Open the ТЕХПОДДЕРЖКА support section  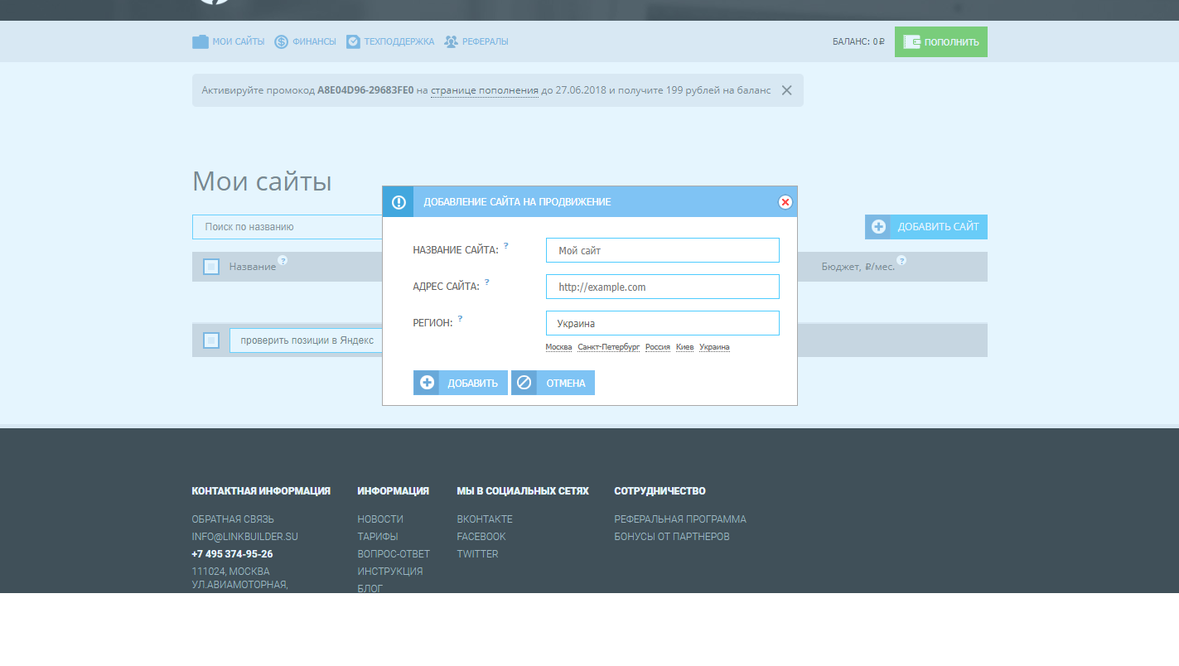390,41
